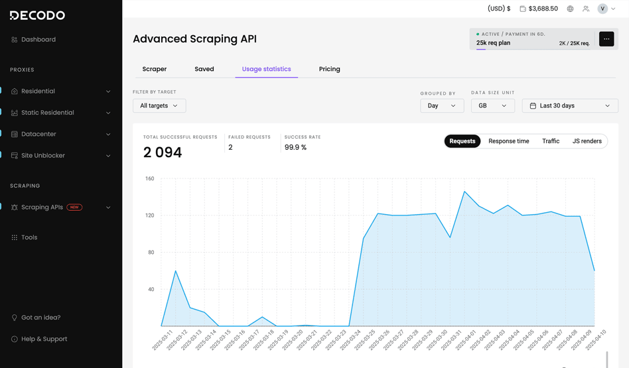Open the Grouped by Day dropdown
Image resolution: width=629 pixels, height=368 pixels.
click(441, 105)
